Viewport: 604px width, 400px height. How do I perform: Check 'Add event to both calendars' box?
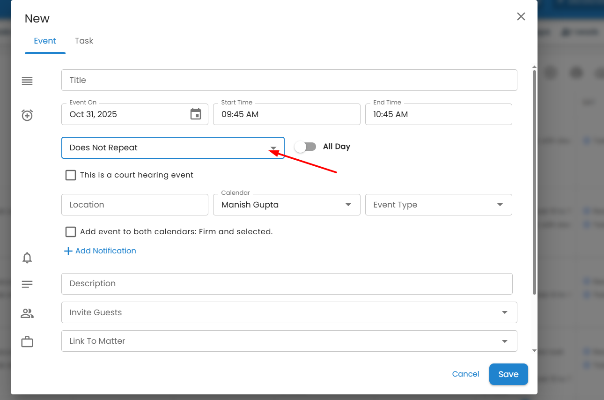click(x=71, y=232)
